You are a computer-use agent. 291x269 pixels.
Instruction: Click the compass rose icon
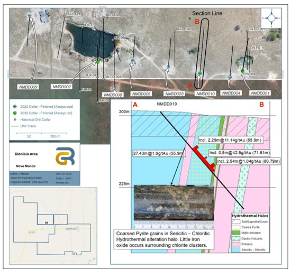coord(271,18)
